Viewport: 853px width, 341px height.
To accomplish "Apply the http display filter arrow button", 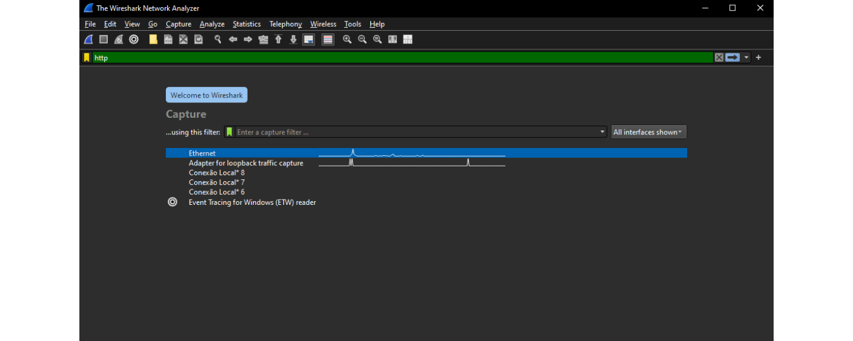I will pyautogui.click(x=733, y=57).
